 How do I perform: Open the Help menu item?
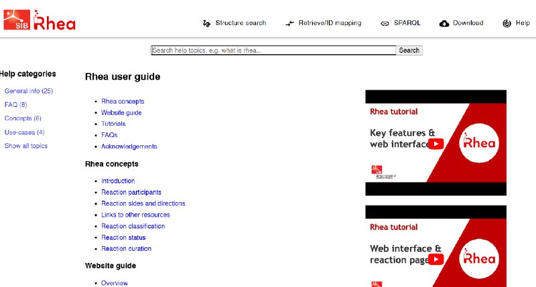coord(523,23)
